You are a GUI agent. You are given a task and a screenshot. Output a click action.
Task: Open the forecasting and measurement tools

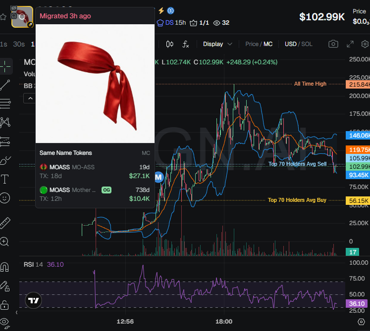(5, 142)
